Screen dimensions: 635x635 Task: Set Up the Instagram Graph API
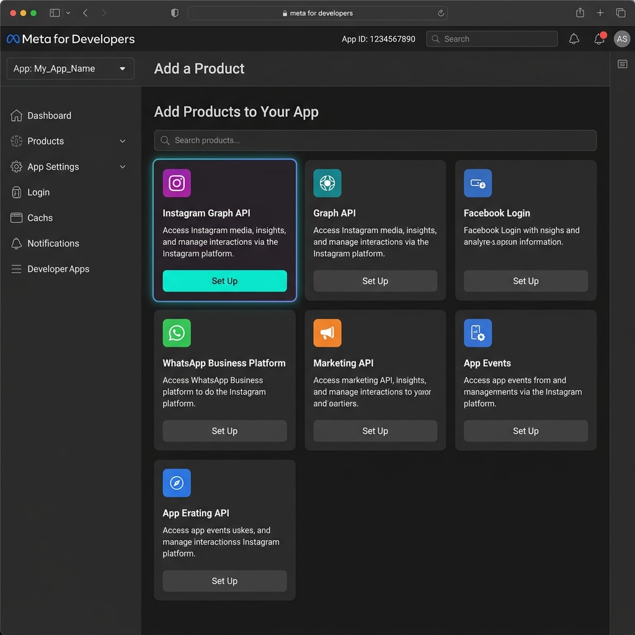224,281
